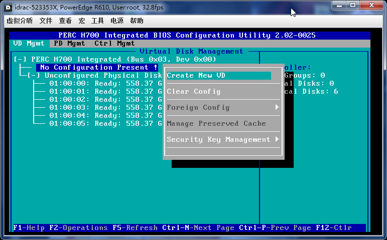The image size is (387, 240).
Task: Switch to the PD Mgmt tab
Action: click(x=69, y=44)
